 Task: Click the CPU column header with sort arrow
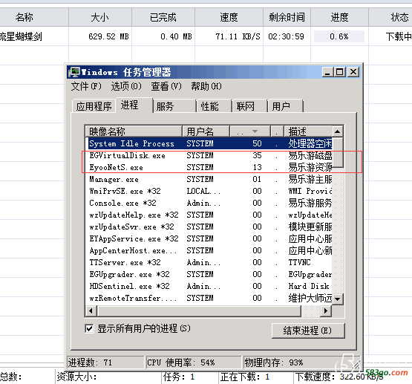(250, 131)
